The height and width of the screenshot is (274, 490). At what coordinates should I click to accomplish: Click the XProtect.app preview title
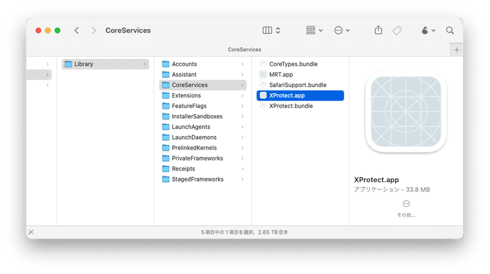tap(376, 180)
